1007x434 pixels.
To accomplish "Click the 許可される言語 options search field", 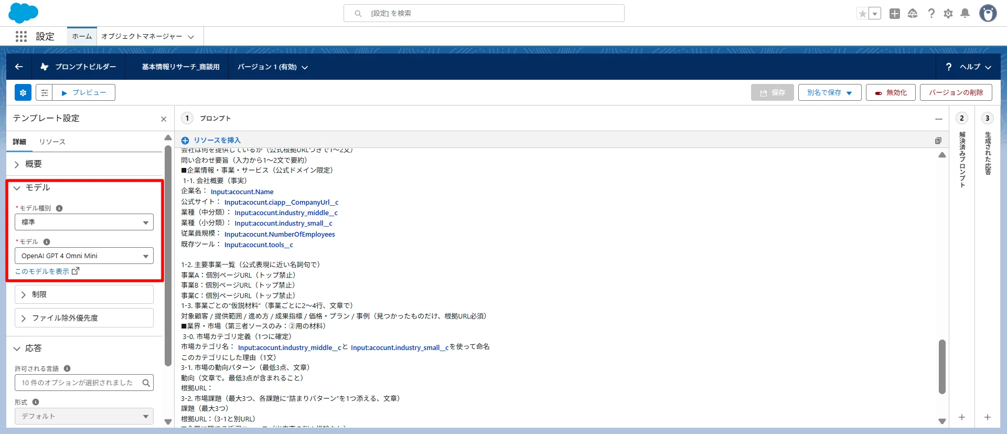I will click(84, 383).
